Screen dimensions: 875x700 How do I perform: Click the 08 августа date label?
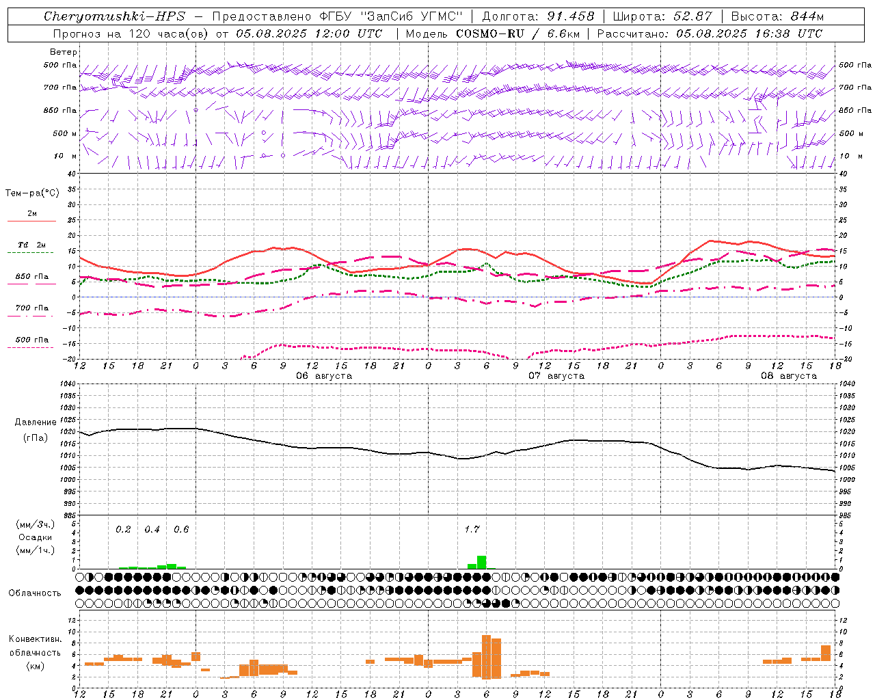point(789,376)
